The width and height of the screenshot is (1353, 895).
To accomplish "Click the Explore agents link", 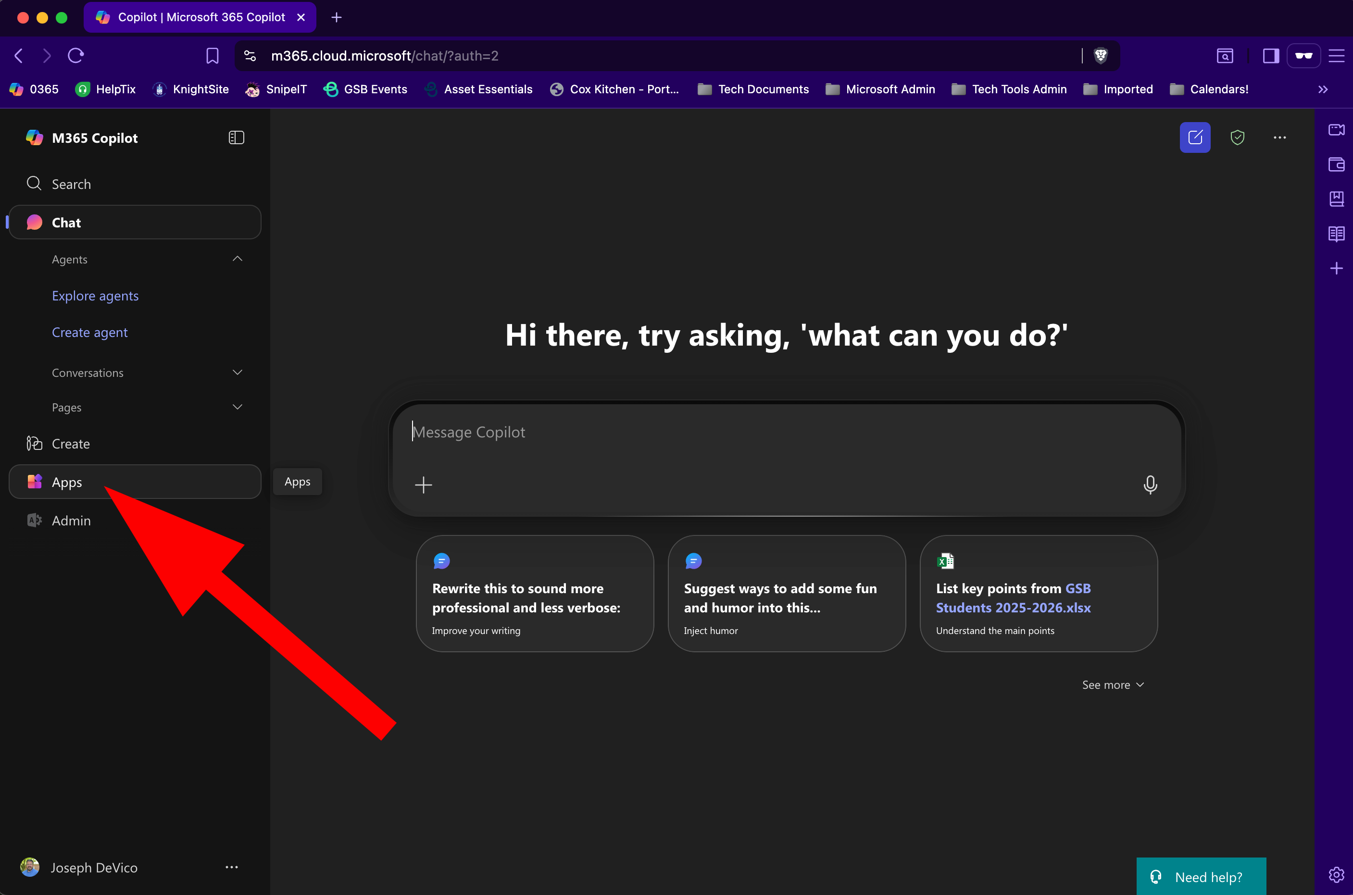I will 95,296.
